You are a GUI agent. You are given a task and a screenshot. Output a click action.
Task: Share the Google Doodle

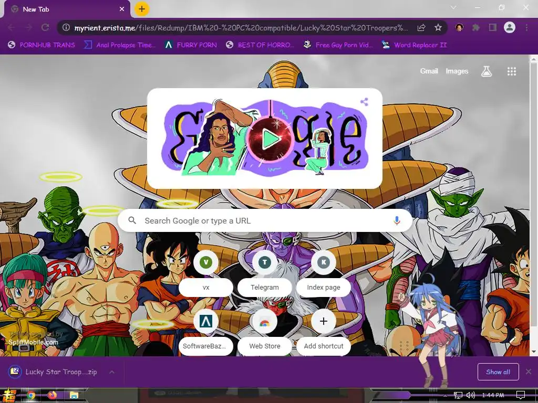pyautogui.click(x=365, y=102)
